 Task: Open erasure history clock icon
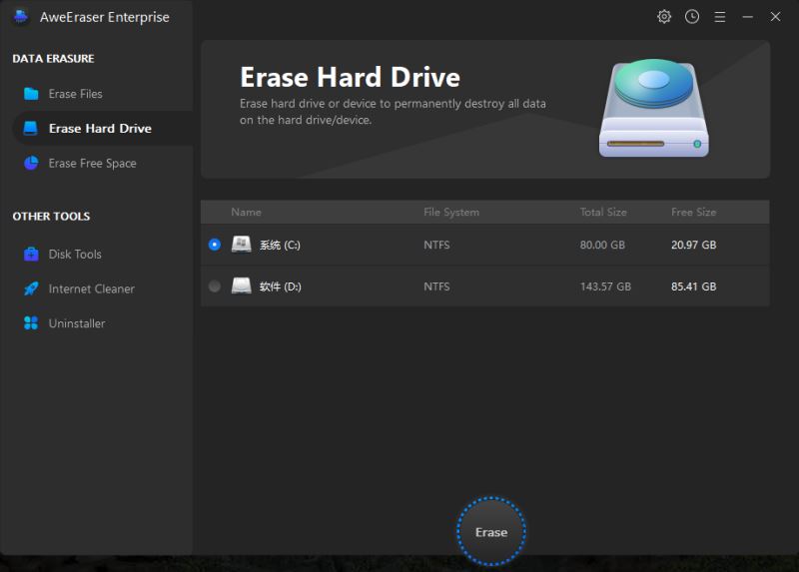692,17
